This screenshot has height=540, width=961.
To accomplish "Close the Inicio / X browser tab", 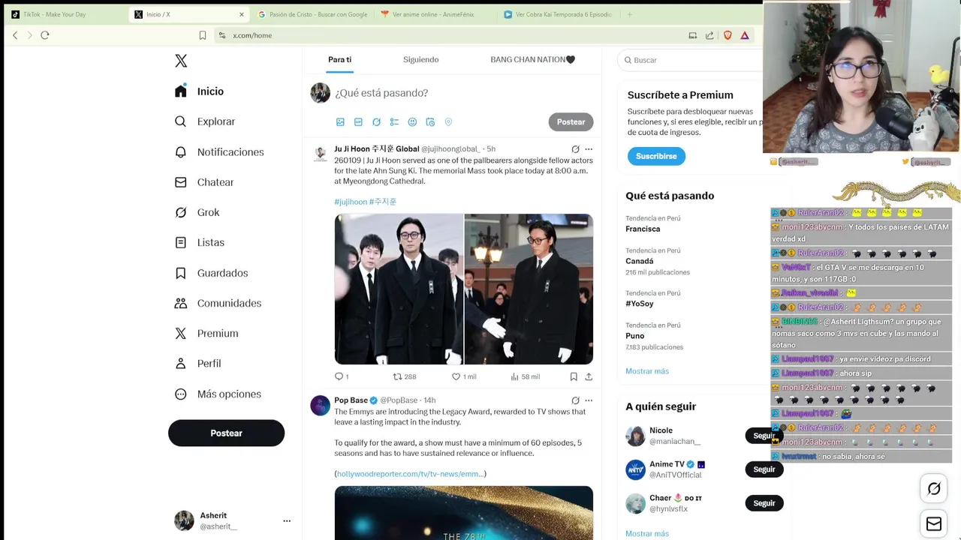I will [242, 14].
